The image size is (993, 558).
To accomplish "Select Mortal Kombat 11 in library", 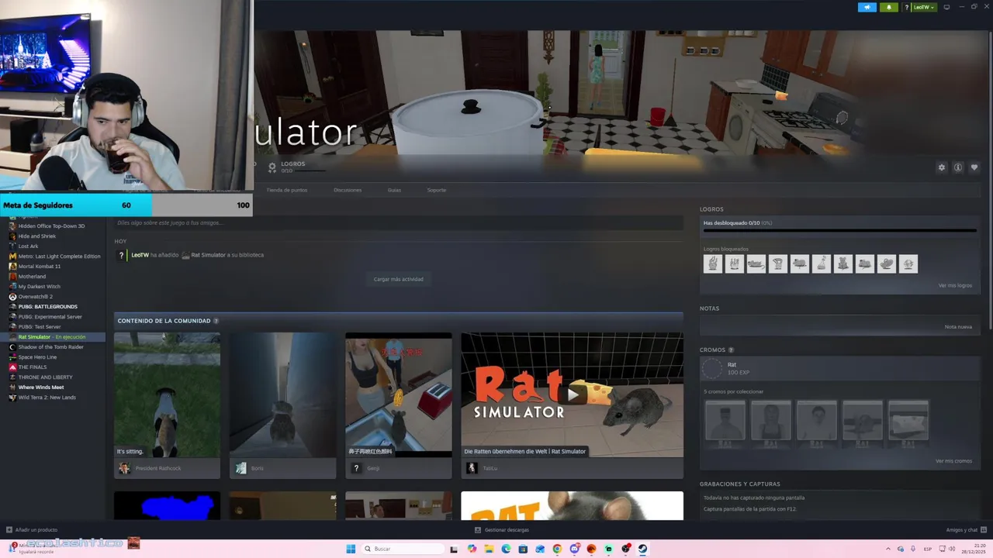I will (x=40, y=267).
